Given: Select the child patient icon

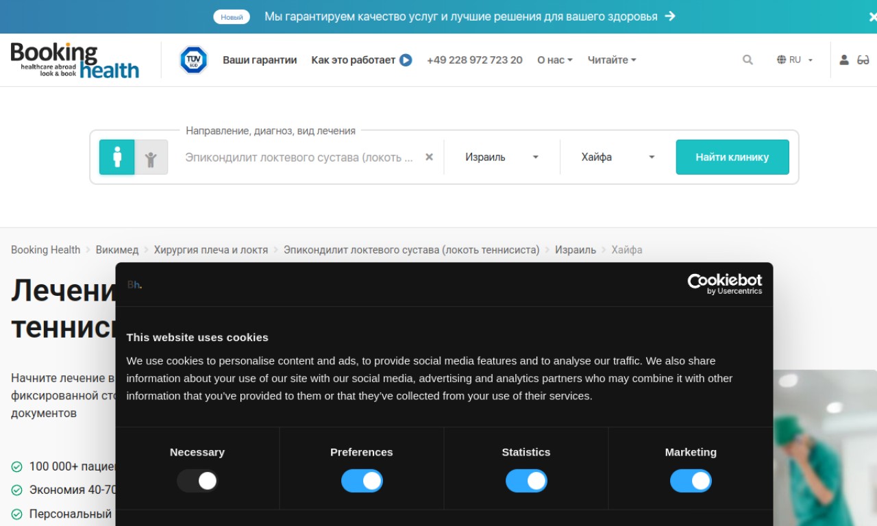Looking at the screenshot, I should 151,158.
